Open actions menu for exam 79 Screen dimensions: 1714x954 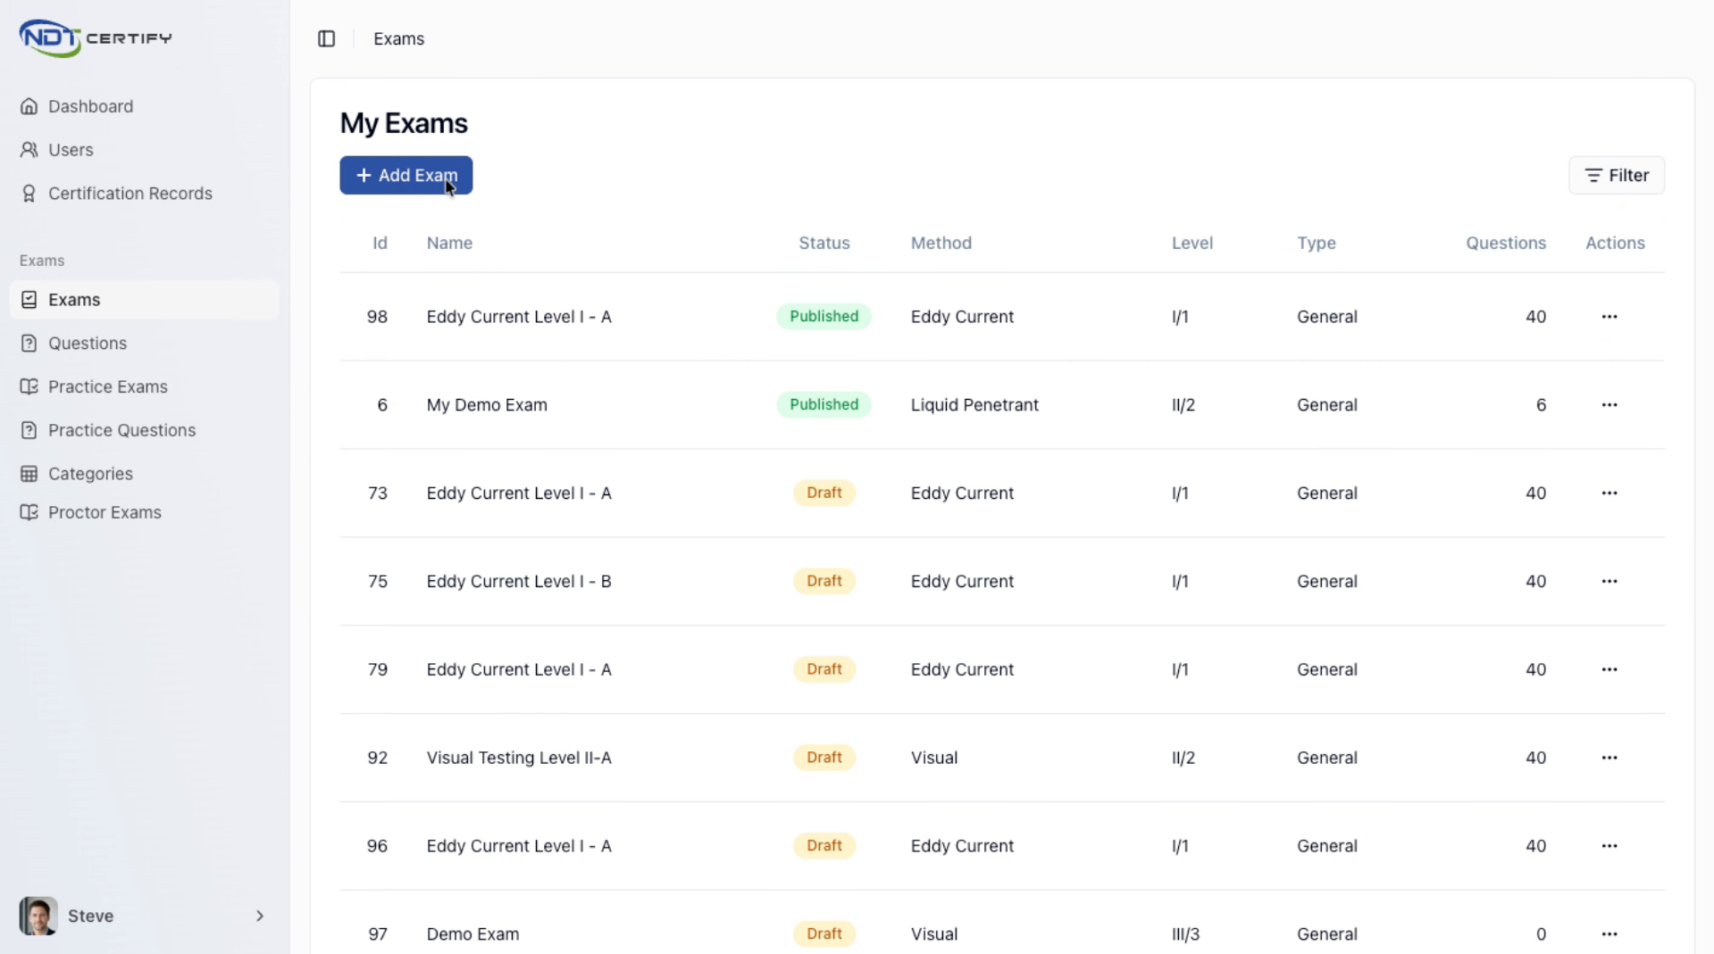click(1609, 669)
